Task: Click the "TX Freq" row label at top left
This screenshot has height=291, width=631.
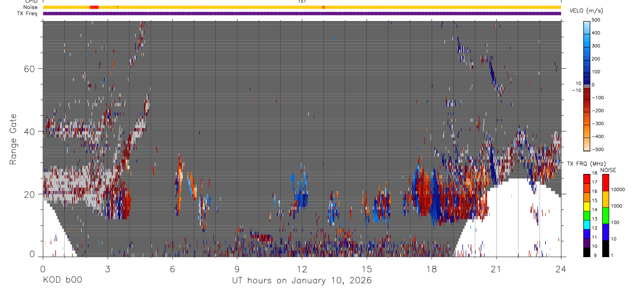Action: coord(28,13)
